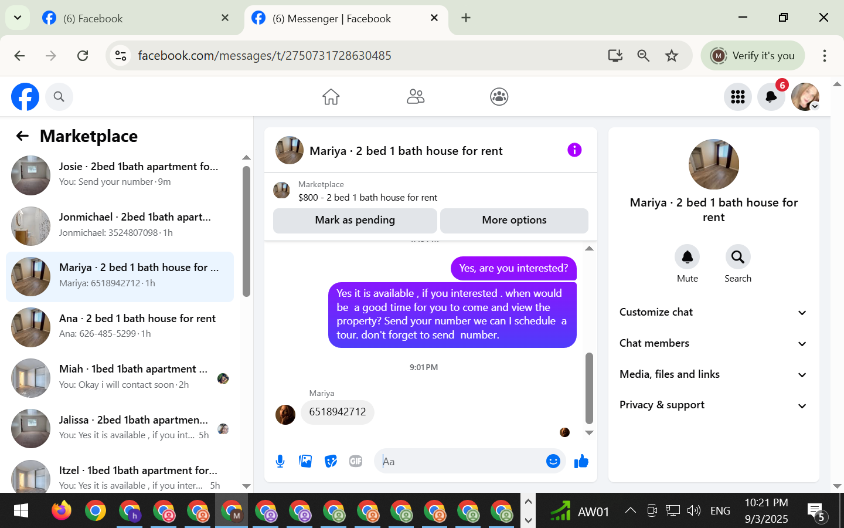Choose a sticker from the composer
Viewport: 844px width, 528px height.
pos(331,462)
